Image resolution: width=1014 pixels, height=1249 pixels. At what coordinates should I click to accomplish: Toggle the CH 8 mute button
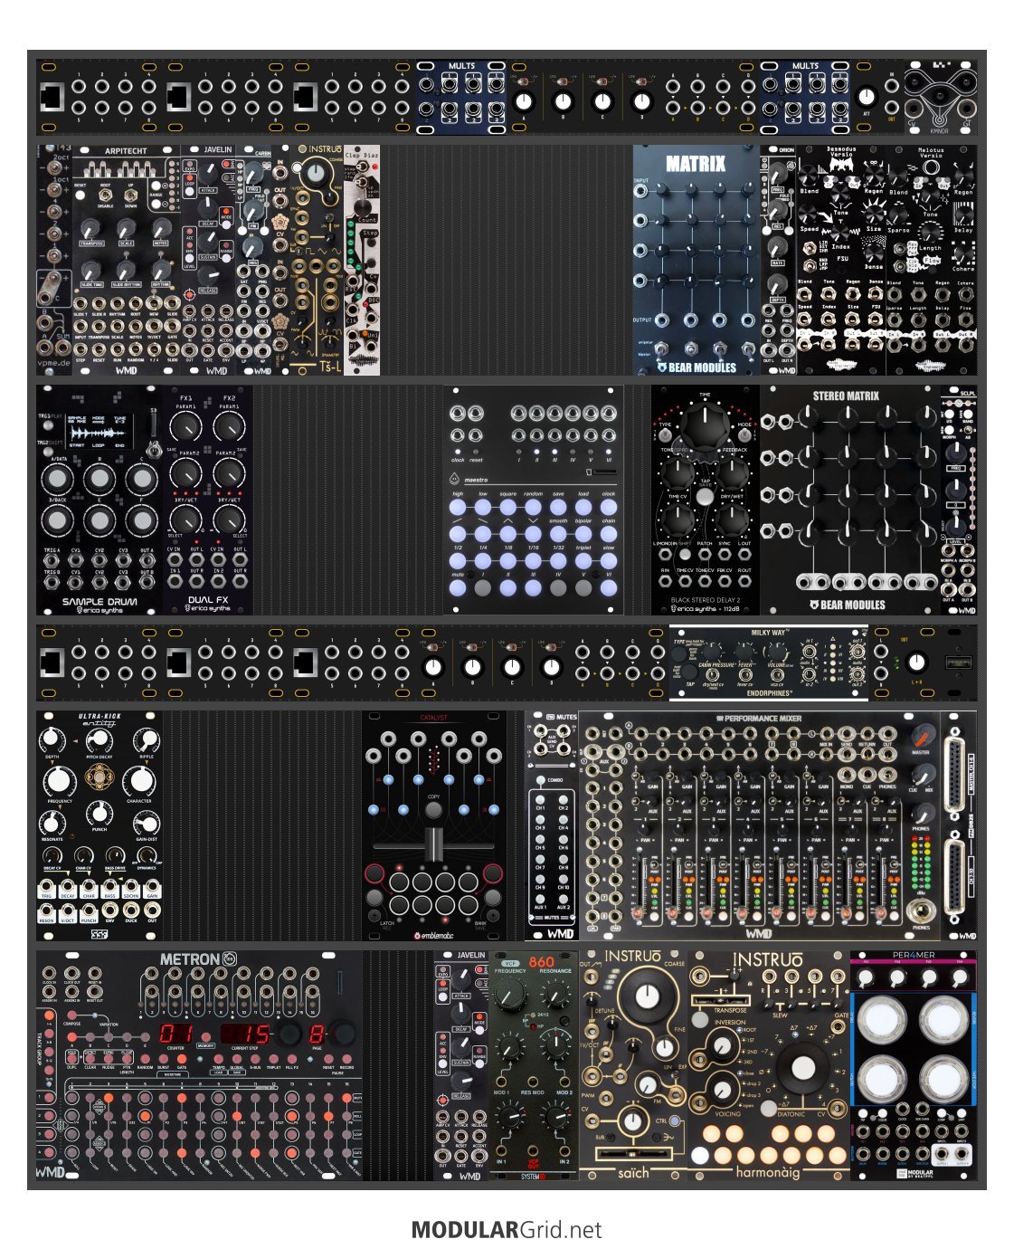pos(563,859)
